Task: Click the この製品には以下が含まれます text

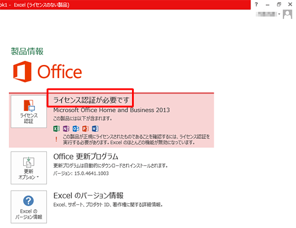Action: (83, 119)
